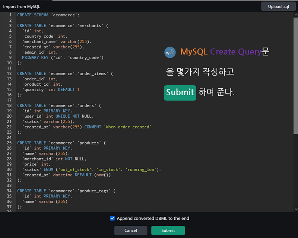Click on `product_tags` table name
298x238 pixels.
[94, 190]
